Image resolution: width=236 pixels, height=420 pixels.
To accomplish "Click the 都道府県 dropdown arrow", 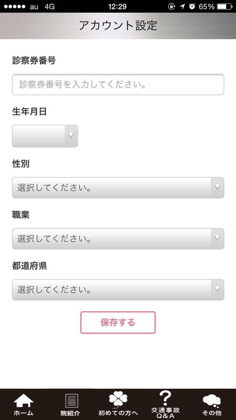I will click(x=217, y=289).
